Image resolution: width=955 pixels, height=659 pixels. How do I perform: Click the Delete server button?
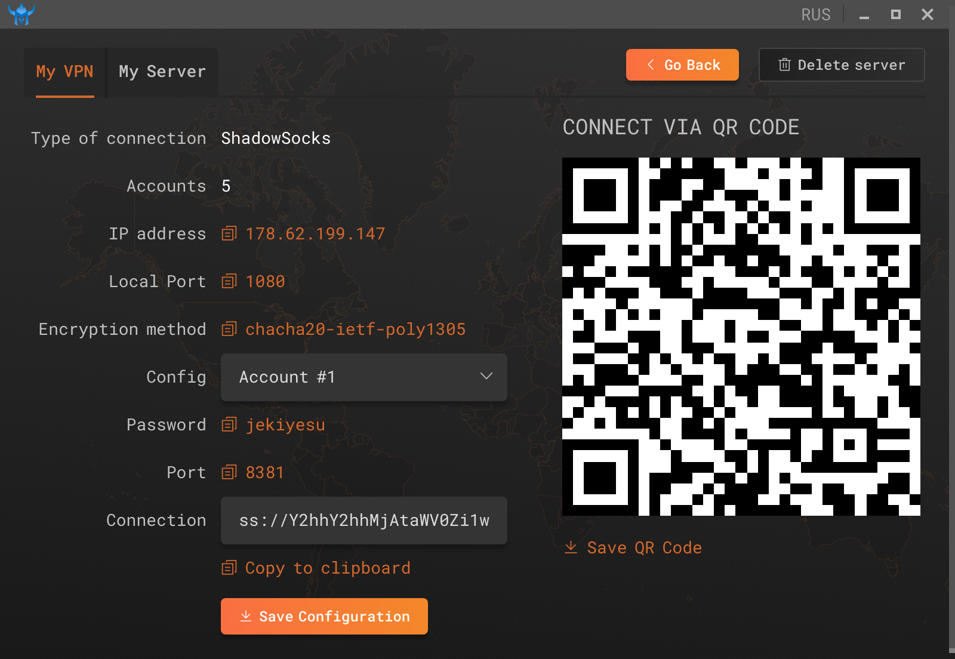point(842,64)
